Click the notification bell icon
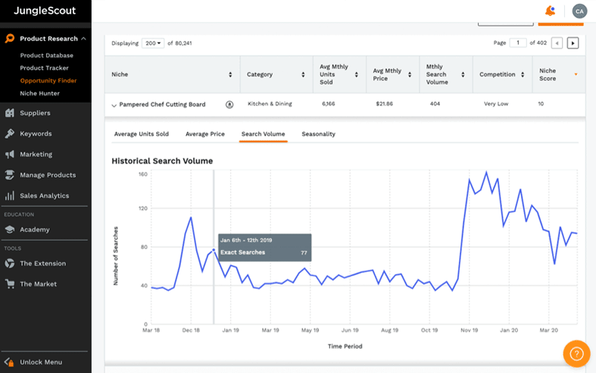The image size is (596, 373). pos(550,11)
